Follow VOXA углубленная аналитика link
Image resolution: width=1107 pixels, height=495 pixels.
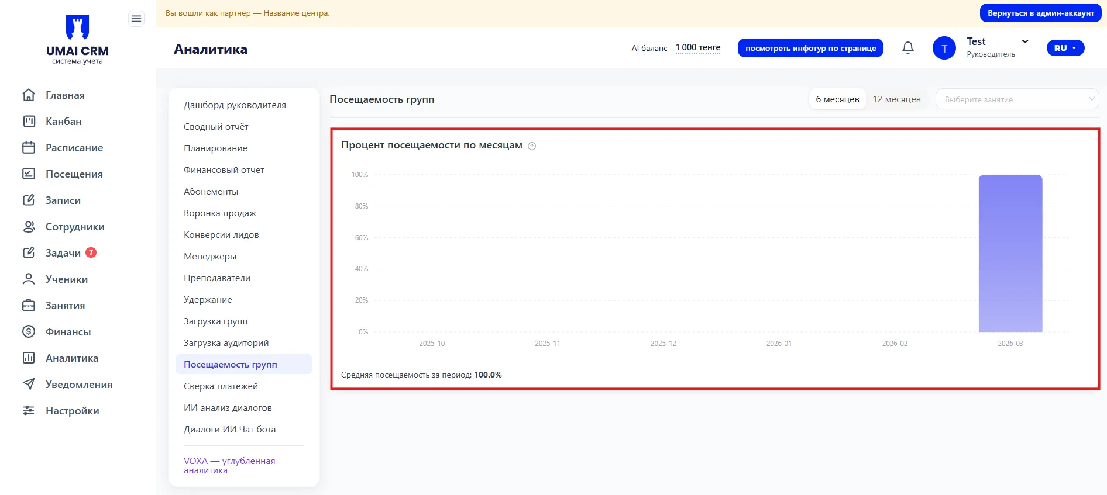tap(229, 465)
